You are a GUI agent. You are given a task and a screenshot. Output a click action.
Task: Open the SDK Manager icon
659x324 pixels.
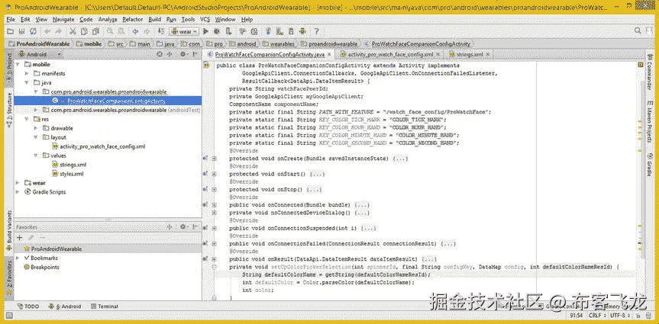click(x=290, y=31)
